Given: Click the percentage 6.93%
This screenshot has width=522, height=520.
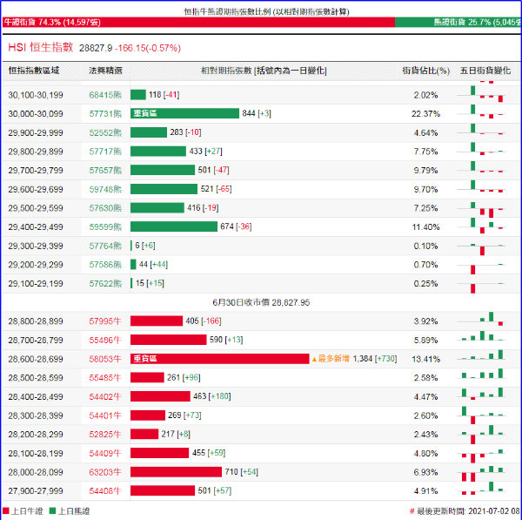Looking at the screenshot, I should pos(425,472).
